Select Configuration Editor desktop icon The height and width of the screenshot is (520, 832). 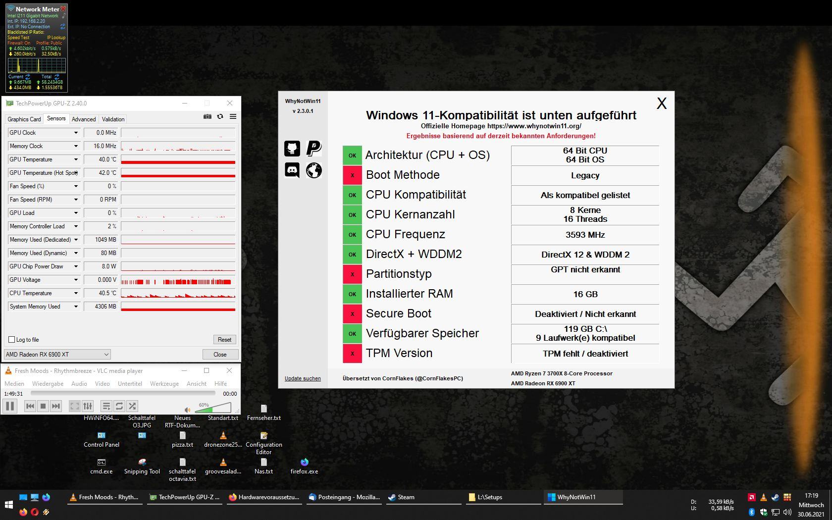click(264, 443)
